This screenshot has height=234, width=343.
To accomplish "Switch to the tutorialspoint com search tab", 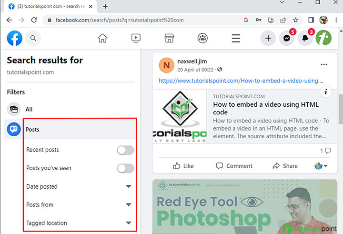I will pyautogui.click(x=51, y=6).
